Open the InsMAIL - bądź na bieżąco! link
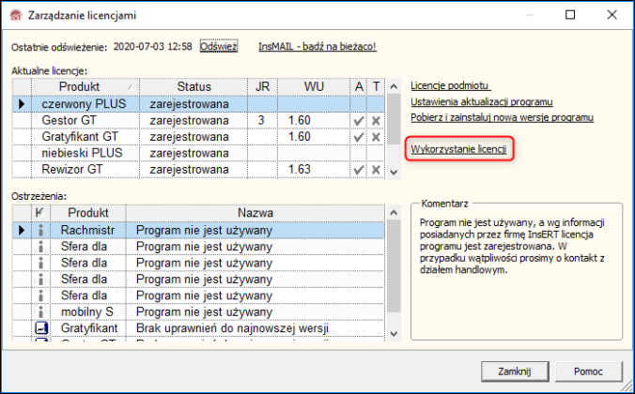The width and height of the screenshot is (635, 394). [317, 47]
